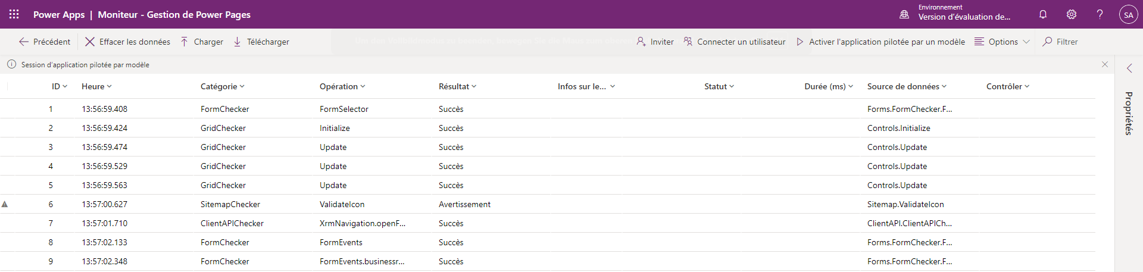Viewport: 1143px width, 272px height.
Task: Open ID column header menu
Action: click(60, 86)
